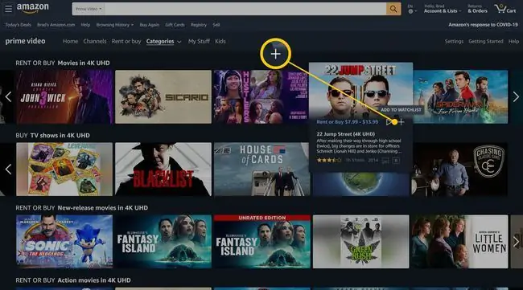Open the shopping Cart icon

(x=505, y=8)
